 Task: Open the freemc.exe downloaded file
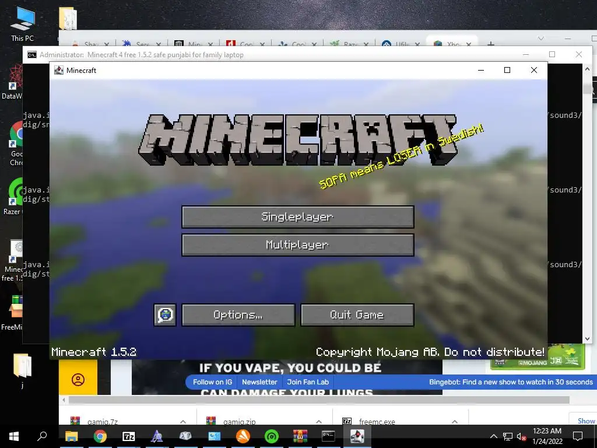coord(377,421)
